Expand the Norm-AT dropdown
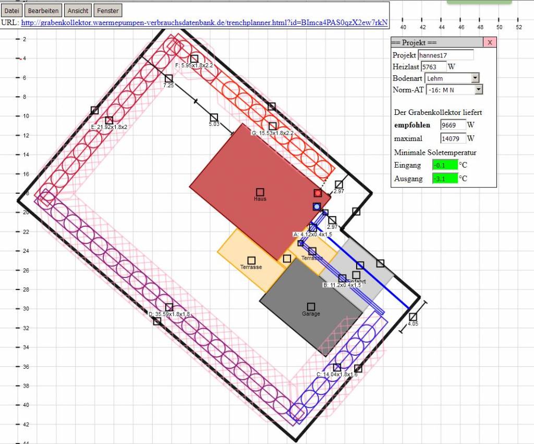This screenshot has height=444, width=534. [454, 89]
